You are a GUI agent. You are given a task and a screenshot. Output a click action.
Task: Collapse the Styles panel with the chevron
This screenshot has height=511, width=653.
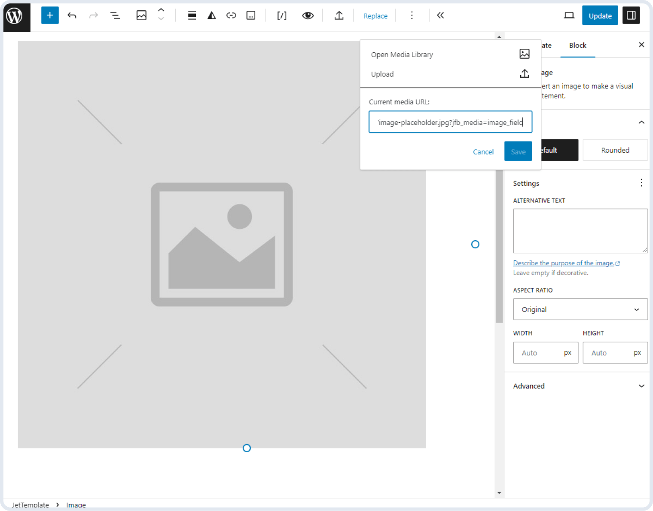(641, 122)
